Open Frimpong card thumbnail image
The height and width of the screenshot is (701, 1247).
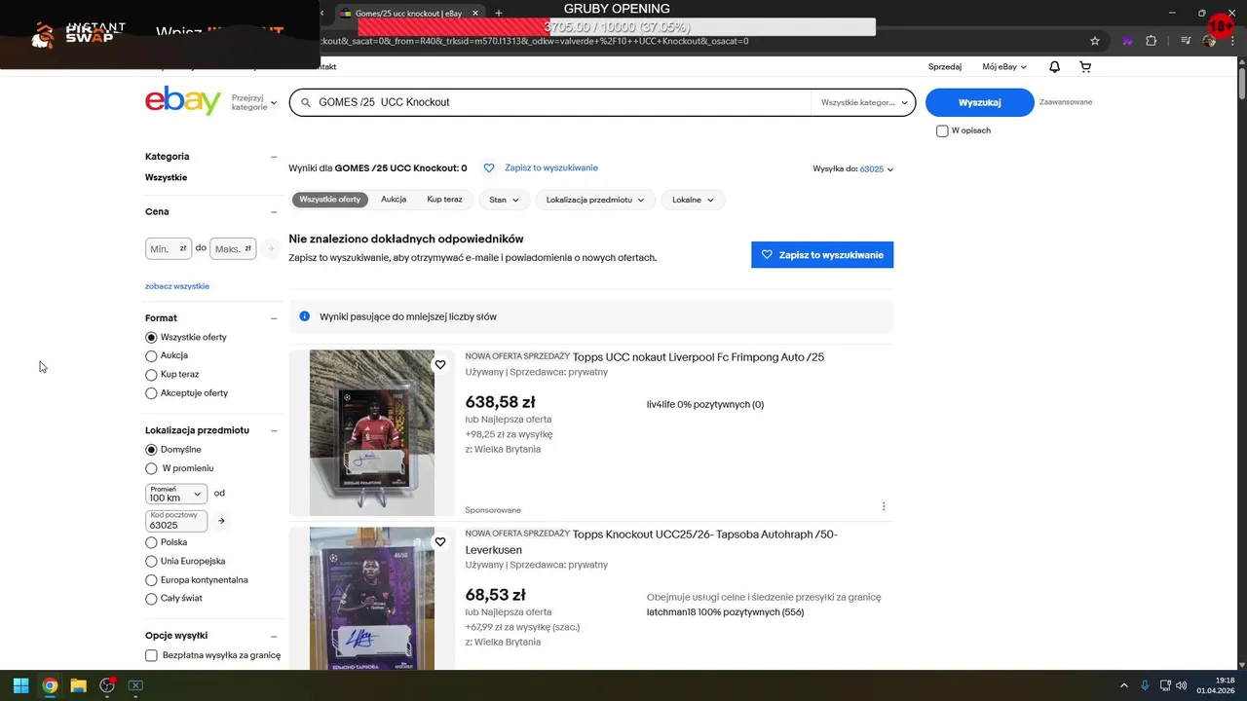pyautogui.click(x=372, y=432)
